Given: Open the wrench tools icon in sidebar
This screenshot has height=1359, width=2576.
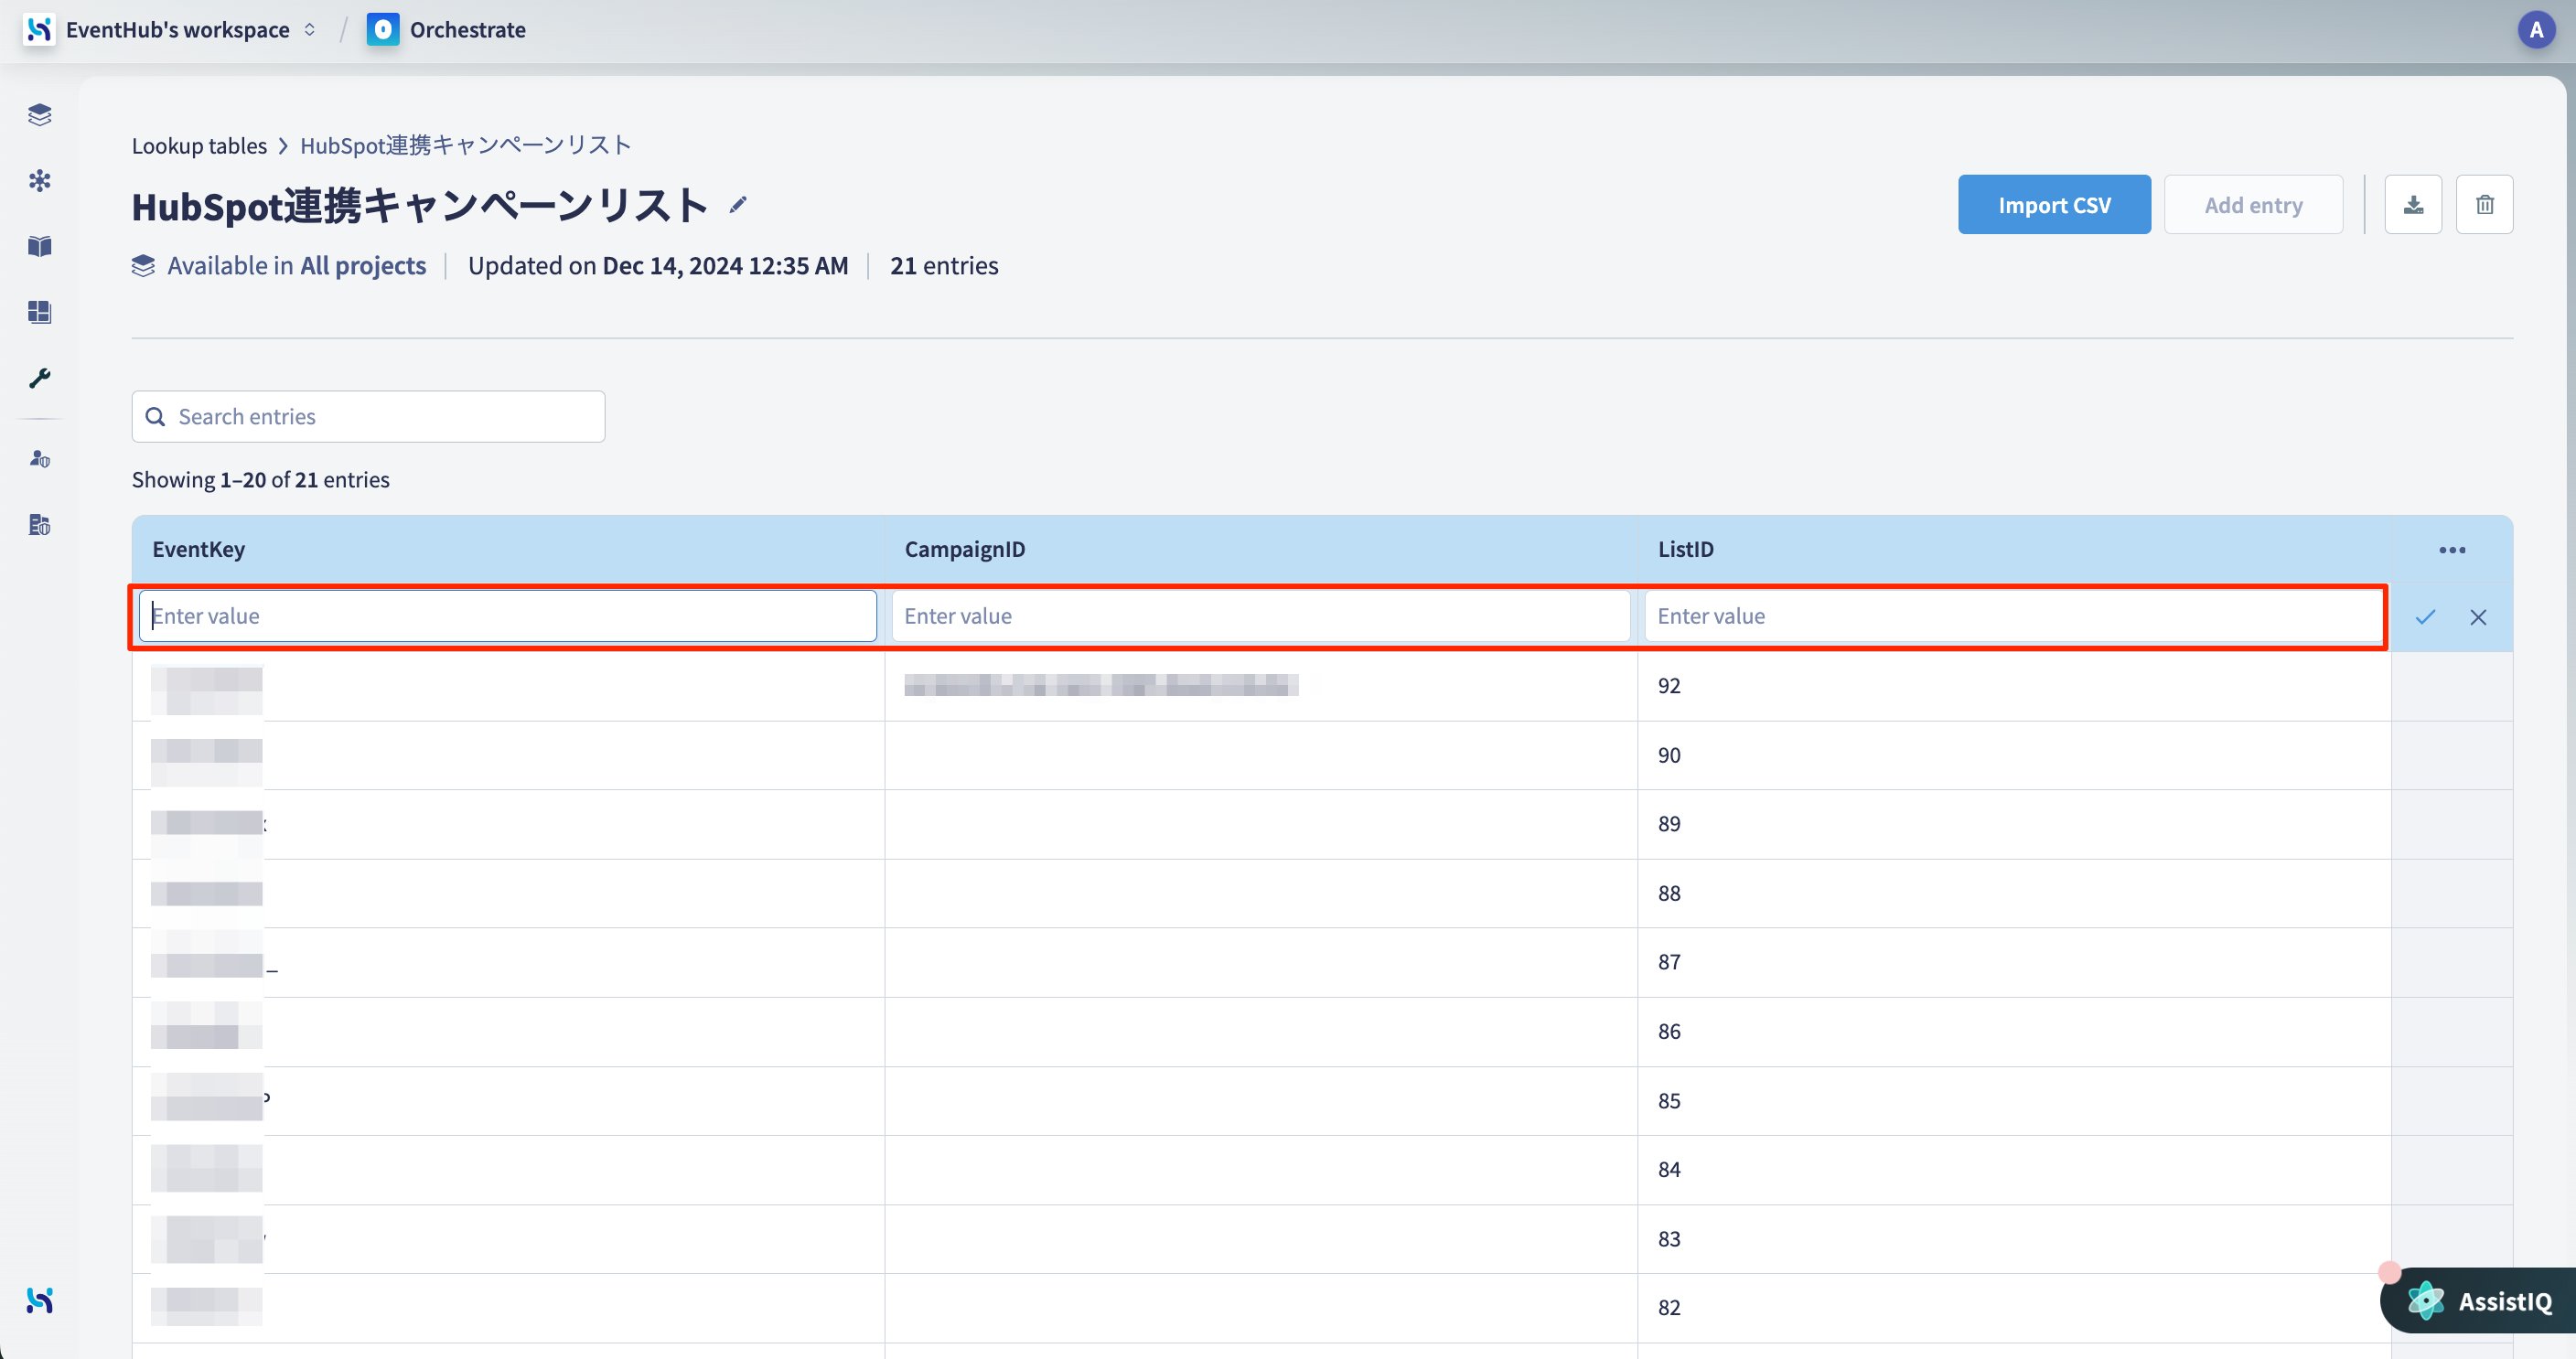Looking at the screenshot, I should pos(40,378).
